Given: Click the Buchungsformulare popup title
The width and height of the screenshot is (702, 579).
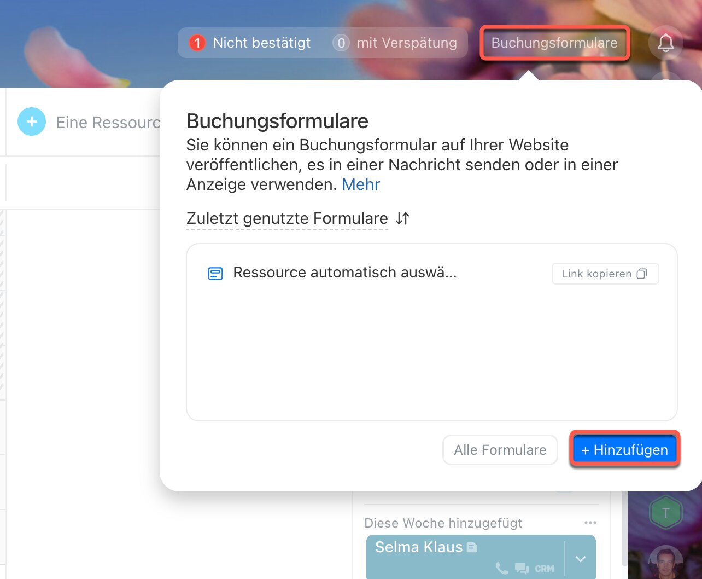Looking at the screenshot, I should [x=277, y=121].
